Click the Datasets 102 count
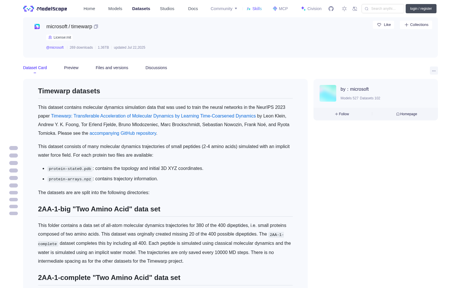Screen dimensions: 461x288 click(x=370, y=98)
